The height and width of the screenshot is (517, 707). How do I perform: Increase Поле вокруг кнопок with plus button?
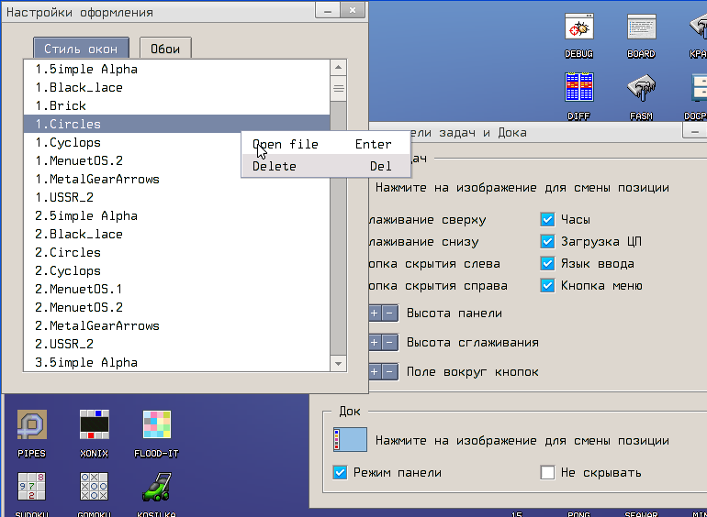click(375, 372)
